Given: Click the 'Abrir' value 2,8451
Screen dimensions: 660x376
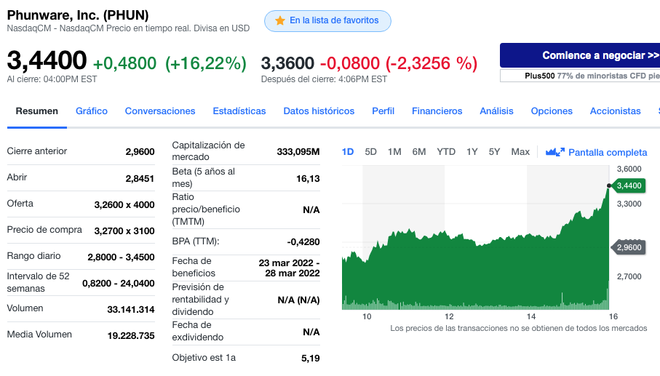Looking at the screenshot, I should pyautogui.click(x=140, y=179).
